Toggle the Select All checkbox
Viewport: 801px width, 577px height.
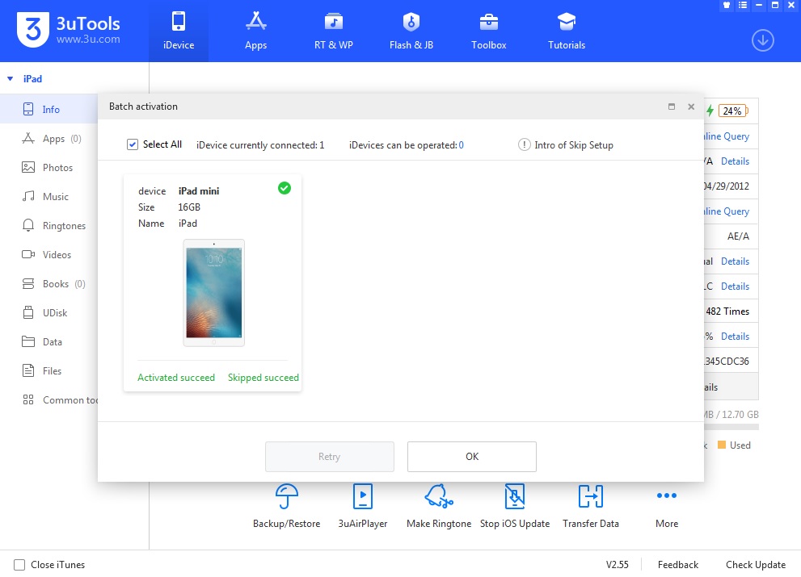[133, 144]
